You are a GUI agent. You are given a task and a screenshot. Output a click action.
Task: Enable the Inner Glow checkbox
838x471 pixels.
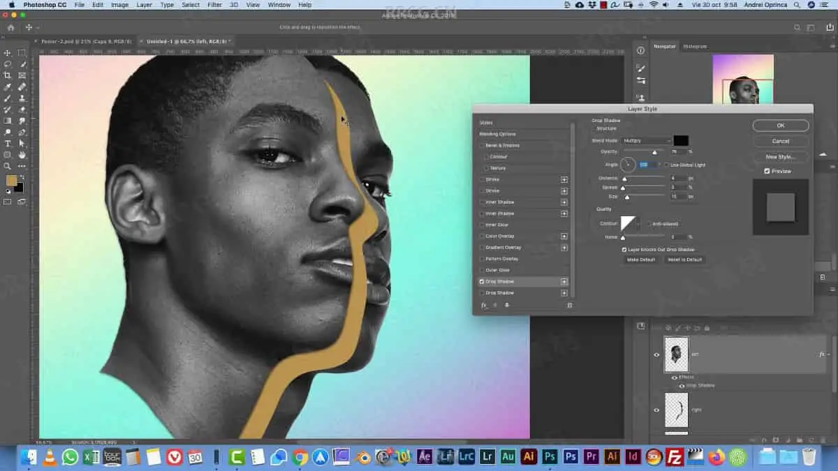[482, 225]
